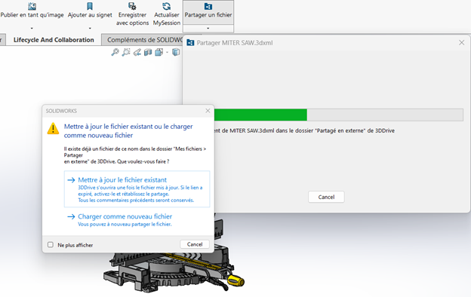Click Actualiser MySession refresh icon
The height and width of the screenshot is (297, 471).
click(x=166, y=6)
